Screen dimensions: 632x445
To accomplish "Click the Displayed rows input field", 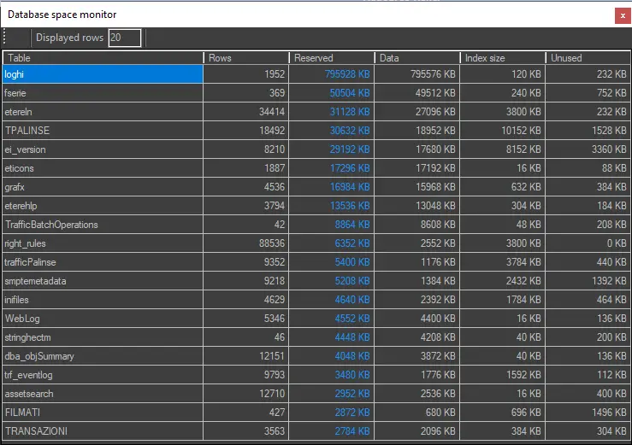I will [x=125, y=38].
